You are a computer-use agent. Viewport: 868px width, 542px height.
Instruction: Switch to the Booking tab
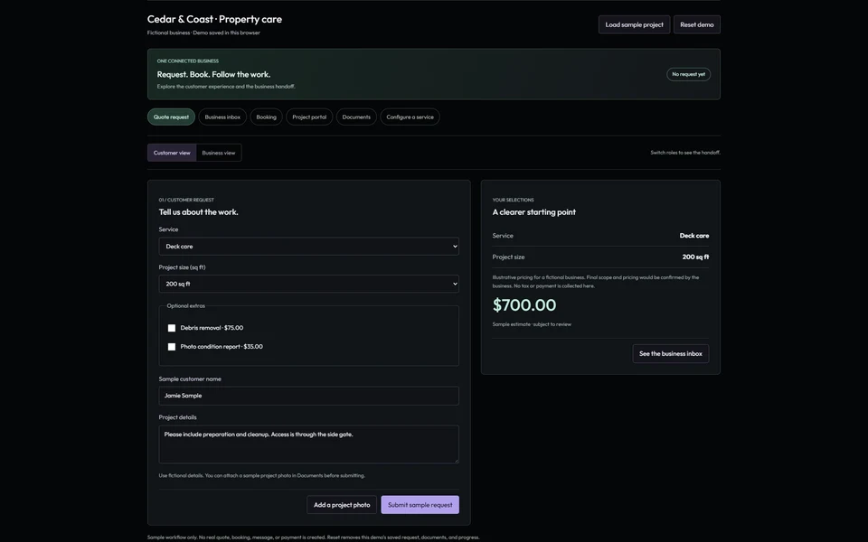pyautogui.click(x=266, y=117)
